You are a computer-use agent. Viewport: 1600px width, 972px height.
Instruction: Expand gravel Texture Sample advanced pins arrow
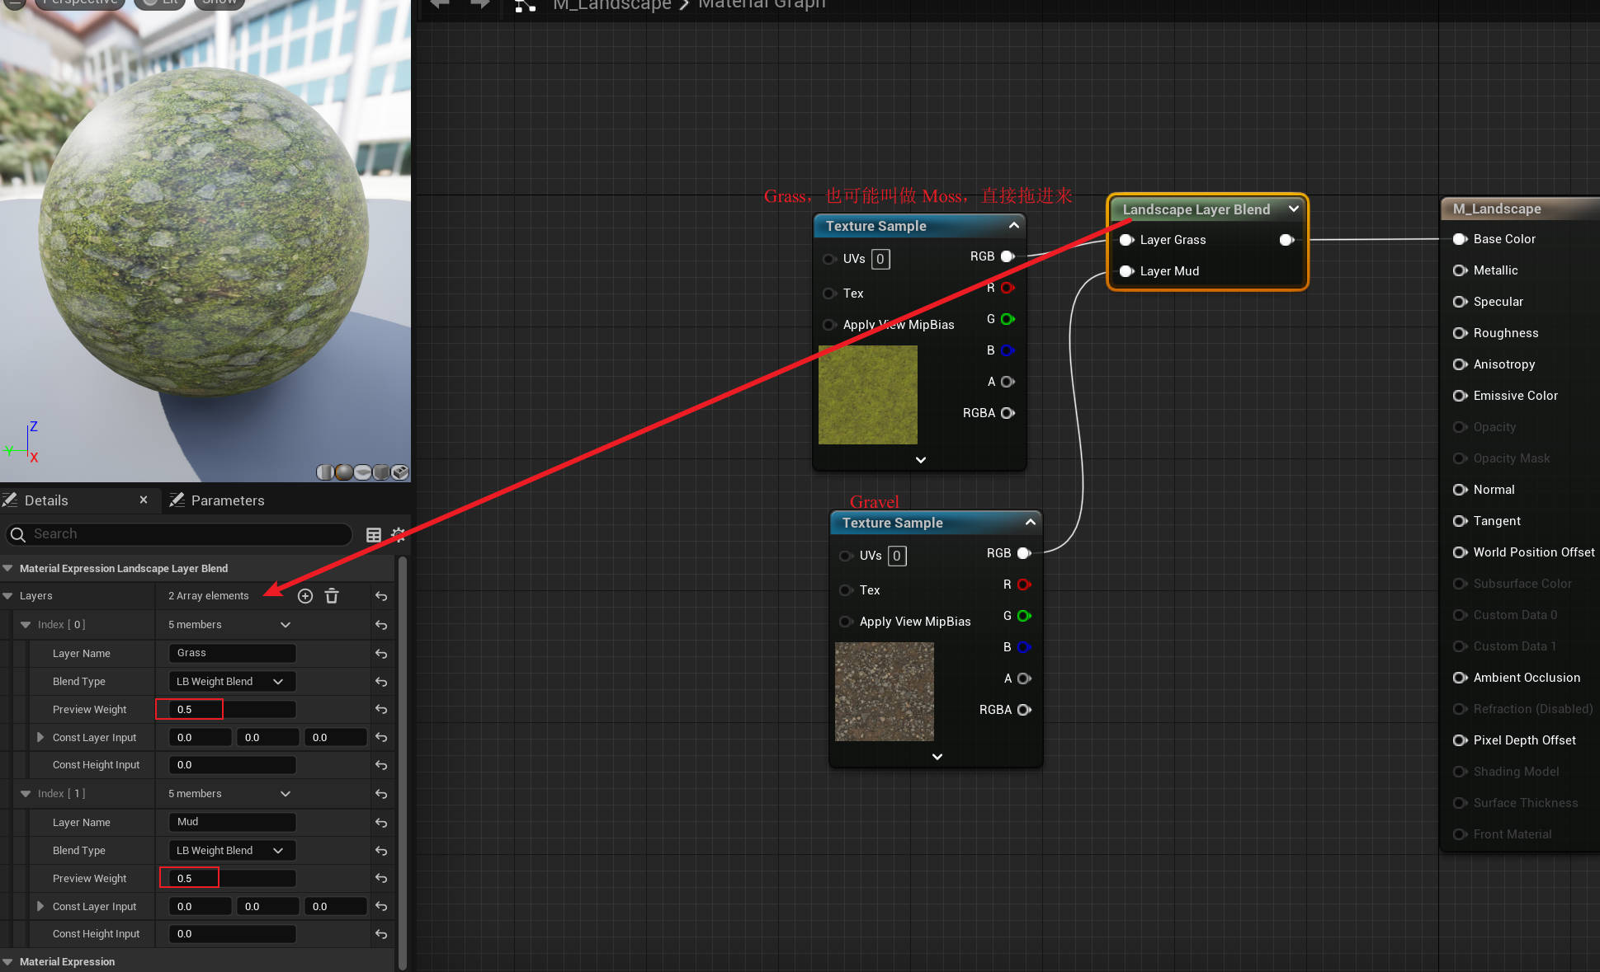click(937, 757)
